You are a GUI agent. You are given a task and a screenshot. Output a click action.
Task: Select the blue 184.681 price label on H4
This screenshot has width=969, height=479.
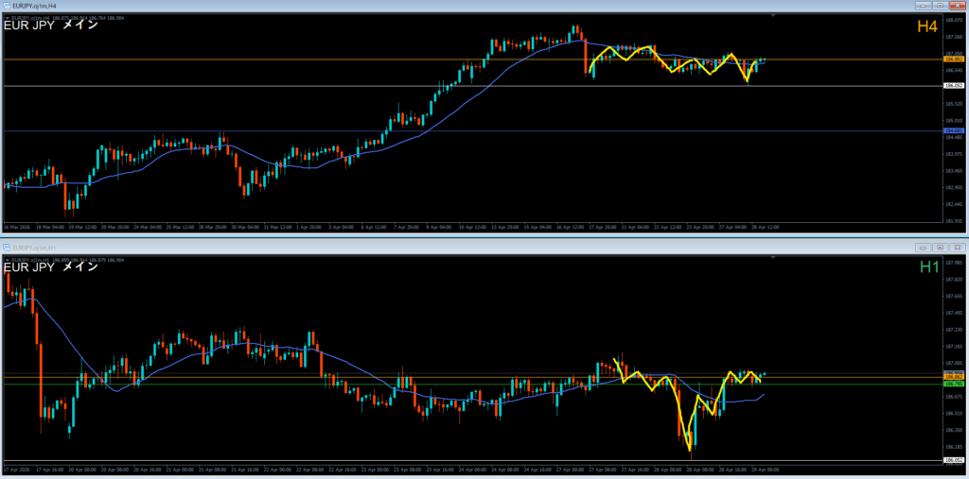pos(954,130)
